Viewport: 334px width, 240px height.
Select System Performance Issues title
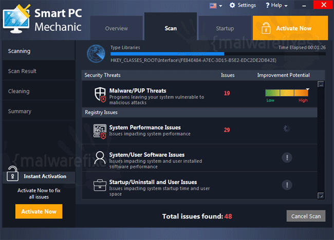(x=145, y=127)
